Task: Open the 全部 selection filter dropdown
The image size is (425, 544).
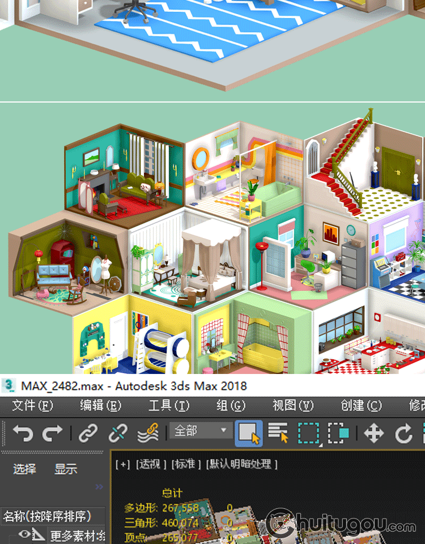Action: pyautogui.click(x=201, y=431)
